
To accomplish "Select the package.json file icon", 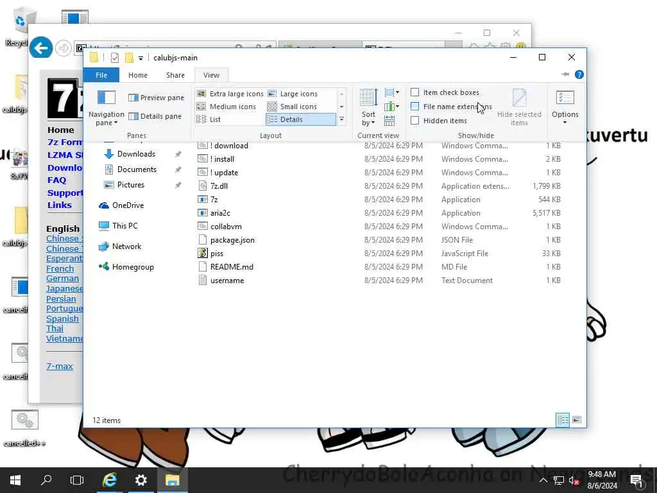I will point(203,240).
